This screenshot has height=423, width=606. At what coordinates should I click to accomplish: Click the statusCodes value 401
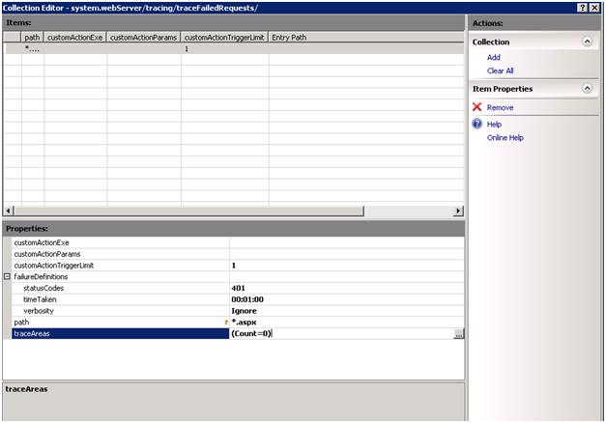[x=238, y=288]
